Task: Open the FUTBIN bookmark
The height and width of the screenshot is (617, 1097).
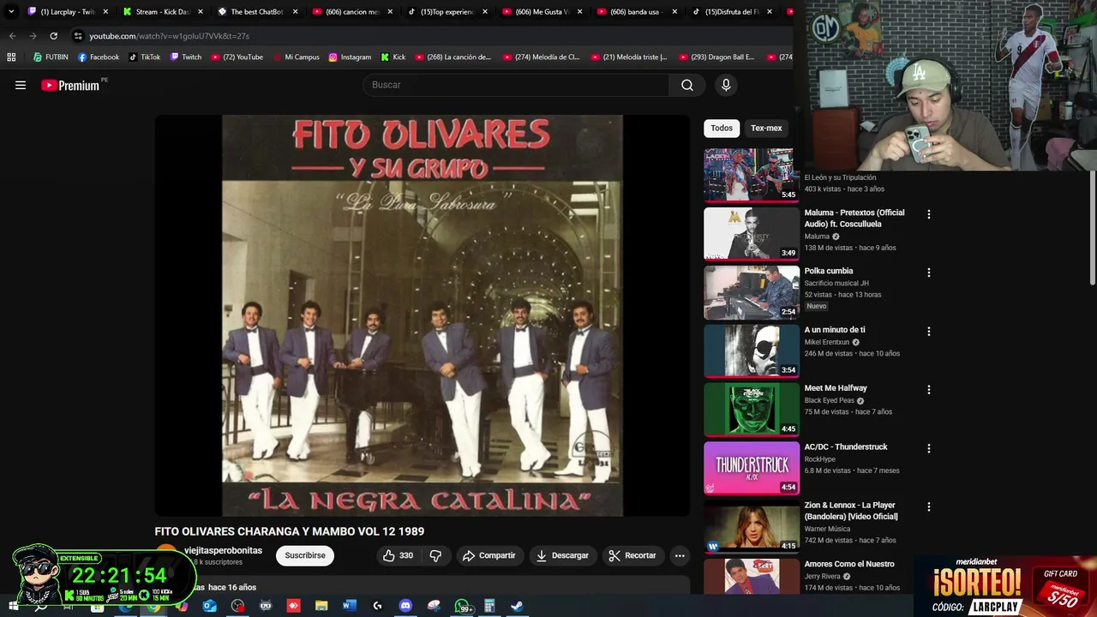Action: tap(51, 57)
